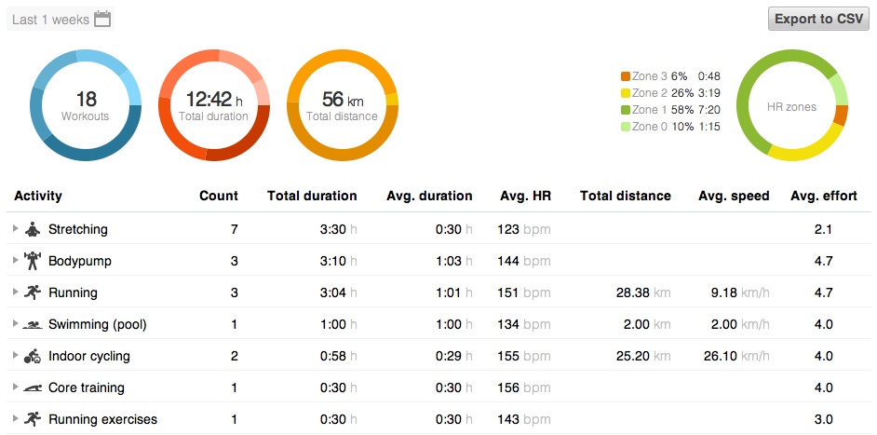This screenshot has height=435, width=877.
Task: Expand the Bodypump row details
Action: click(x=15, y=261)
